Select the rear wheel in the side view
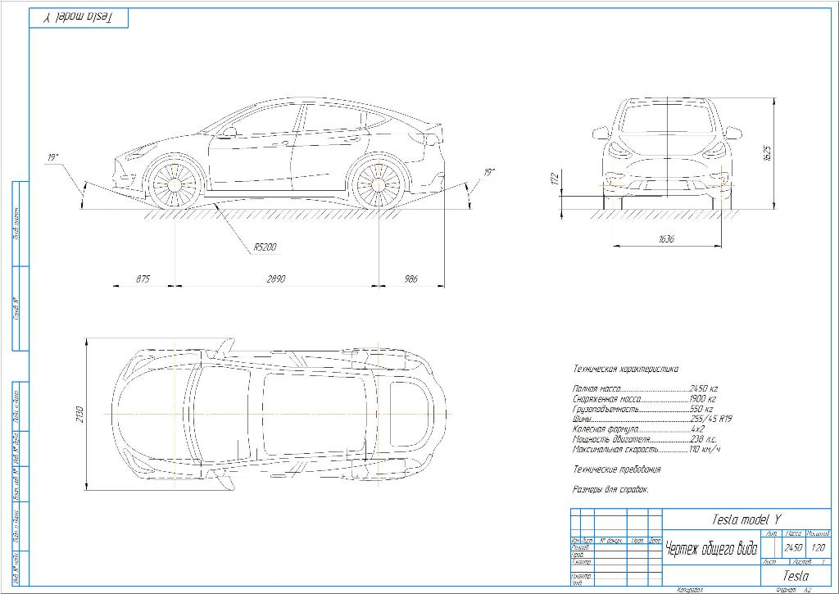 tap(379, 184)
